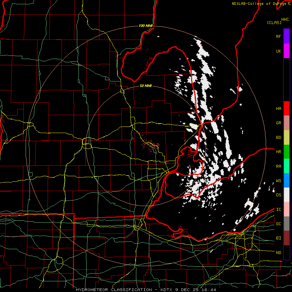Click the ND legend label

pos(279,253)
